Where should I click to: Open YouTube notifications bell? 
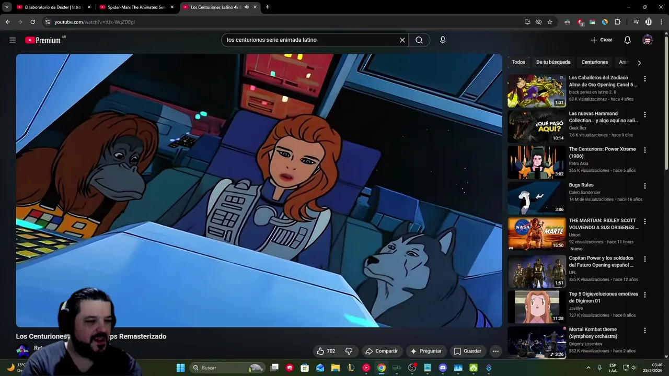click(x=628, y=40)
